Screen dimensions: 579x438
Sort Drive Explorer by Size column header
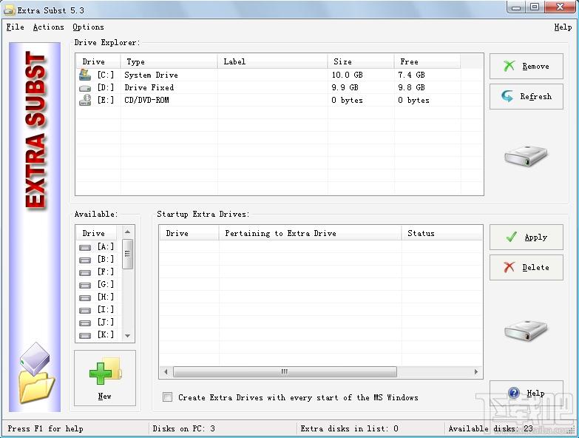(361, 61)
